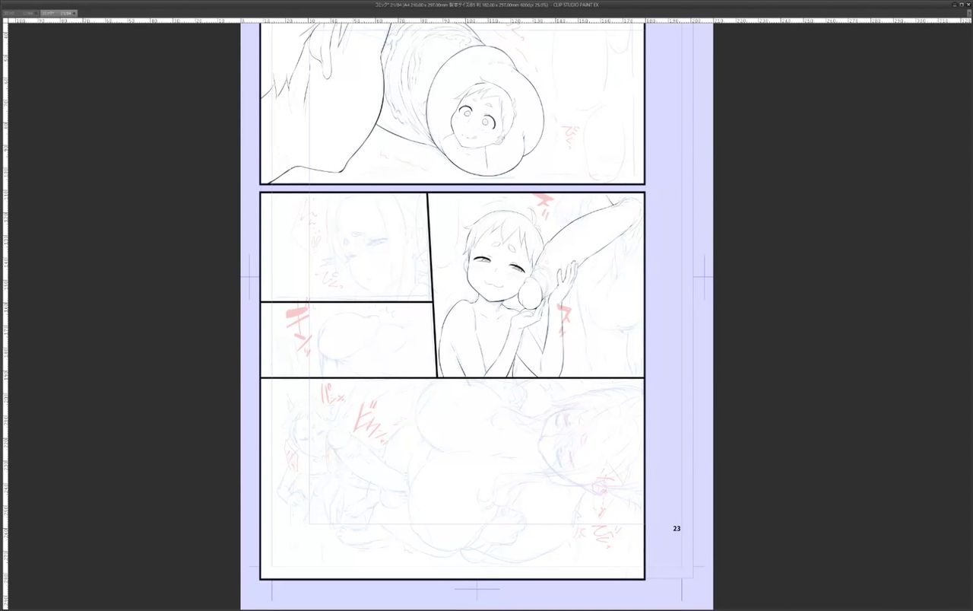This screenshot has width=973, height=611.
Task: Click the horizontal ruler above the canvas
Action: tap(486, 20)
